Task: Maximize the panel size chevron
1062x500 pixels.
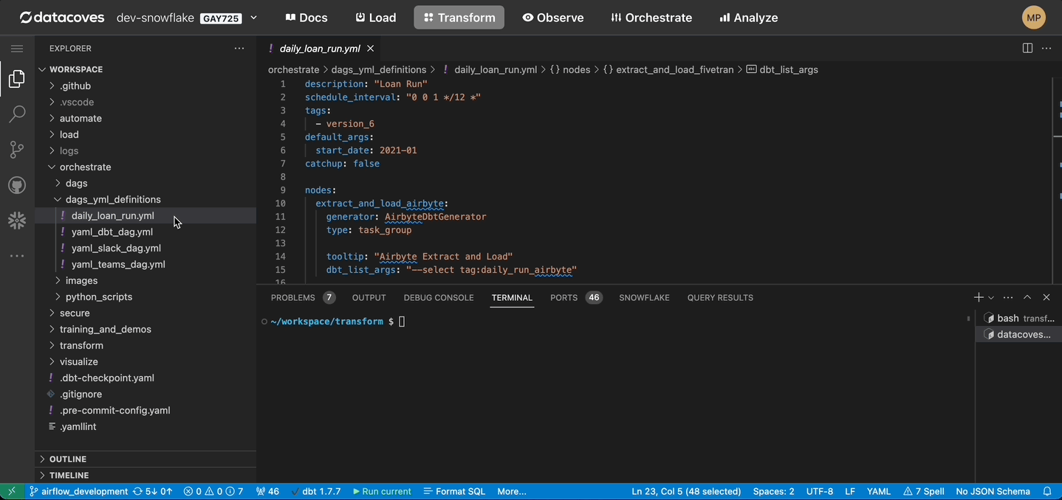Action: 1027,297
